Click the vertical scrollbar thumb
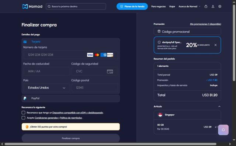This screenshot has width=236, height=146. pyautogui.click(x=234, y=43)
